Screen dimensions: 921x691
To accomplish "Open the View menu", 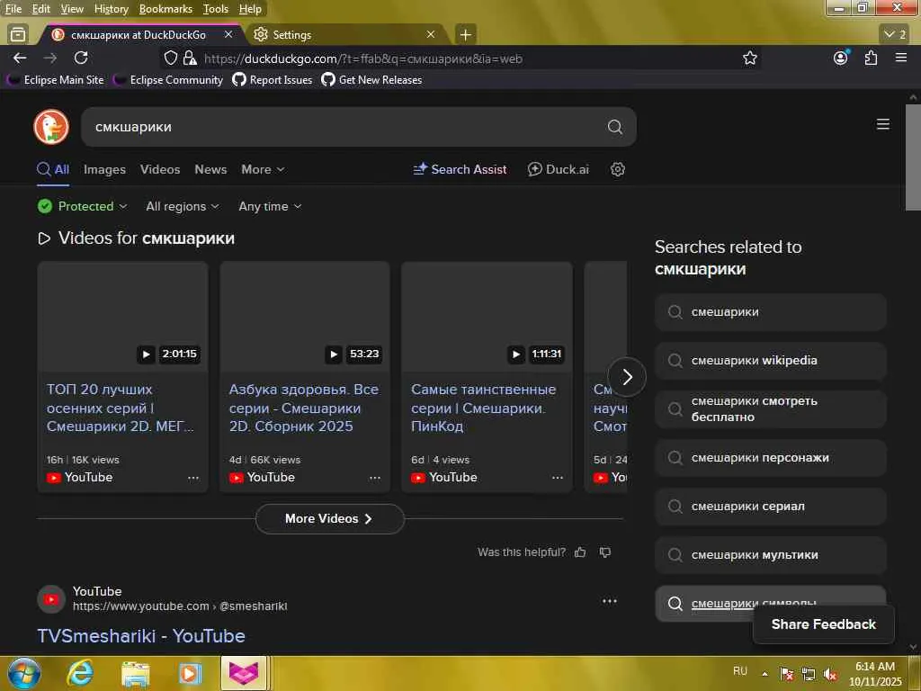I will [72, 9].
